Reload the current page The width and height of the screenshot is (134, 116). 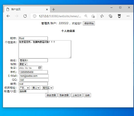pyautogui.click(x=25, y=16)
